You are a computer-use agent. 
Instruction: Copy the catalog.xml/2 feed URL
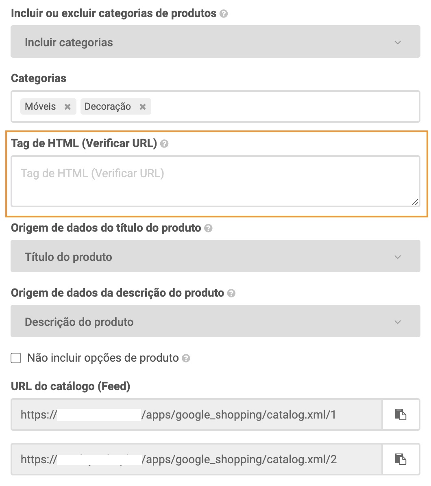click(401, 459)
